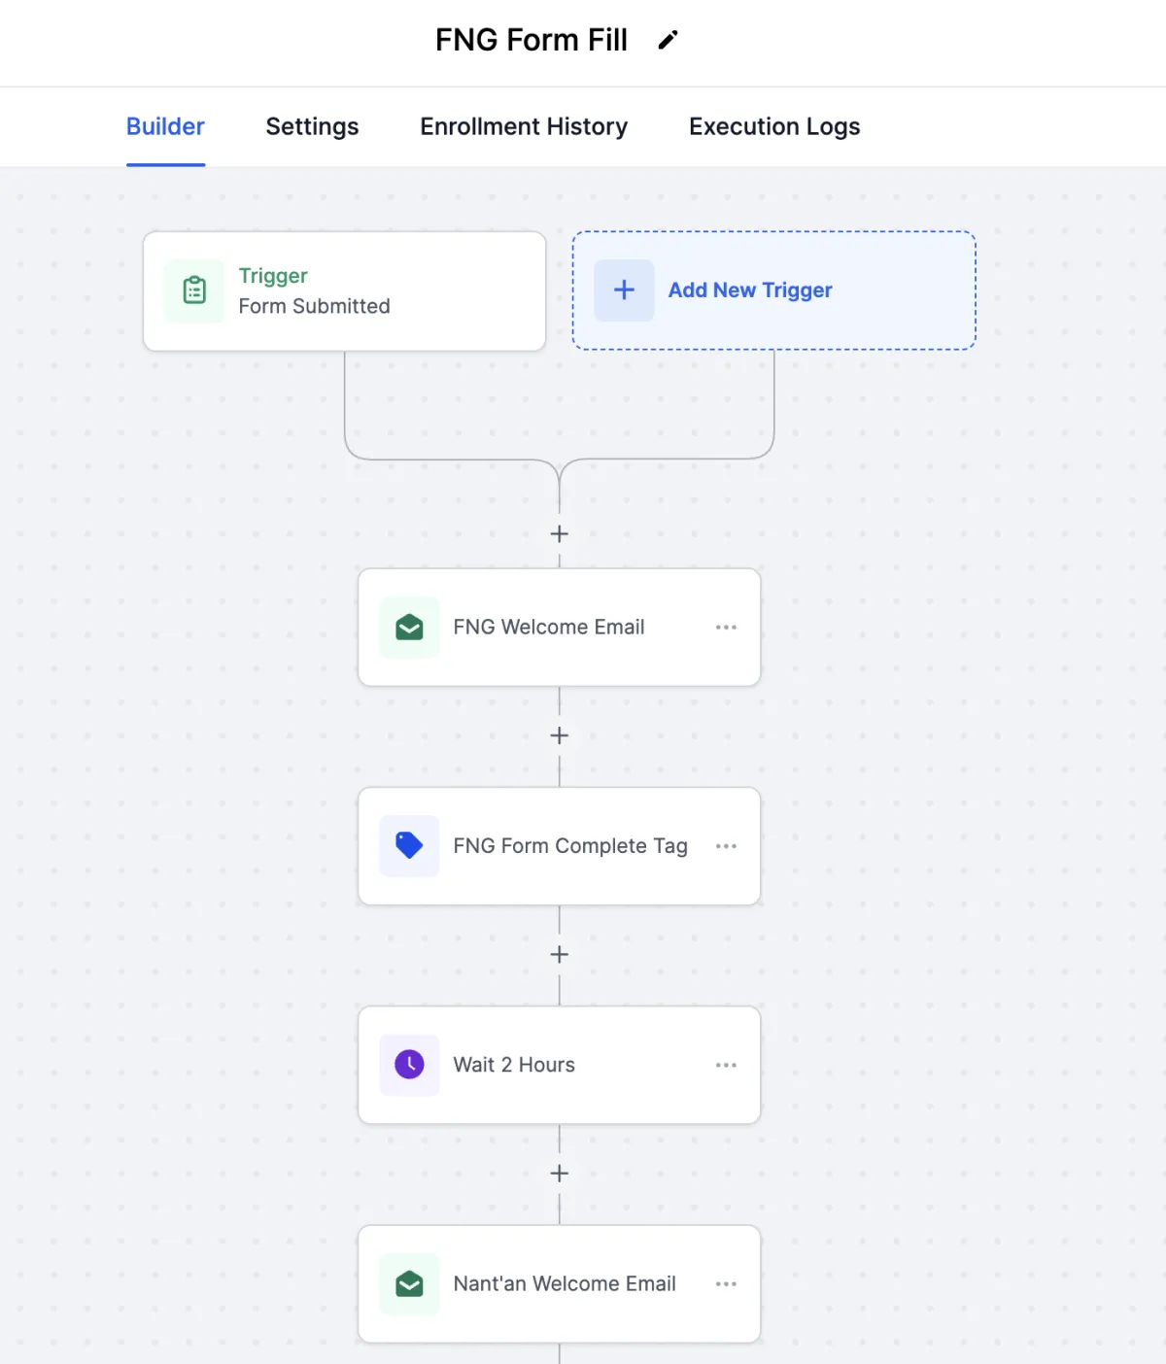The height and width of the screenshot is (1364, 1166).
Task: Click the Wait 2 Hours clock icon
Action: coord(409,1065)
